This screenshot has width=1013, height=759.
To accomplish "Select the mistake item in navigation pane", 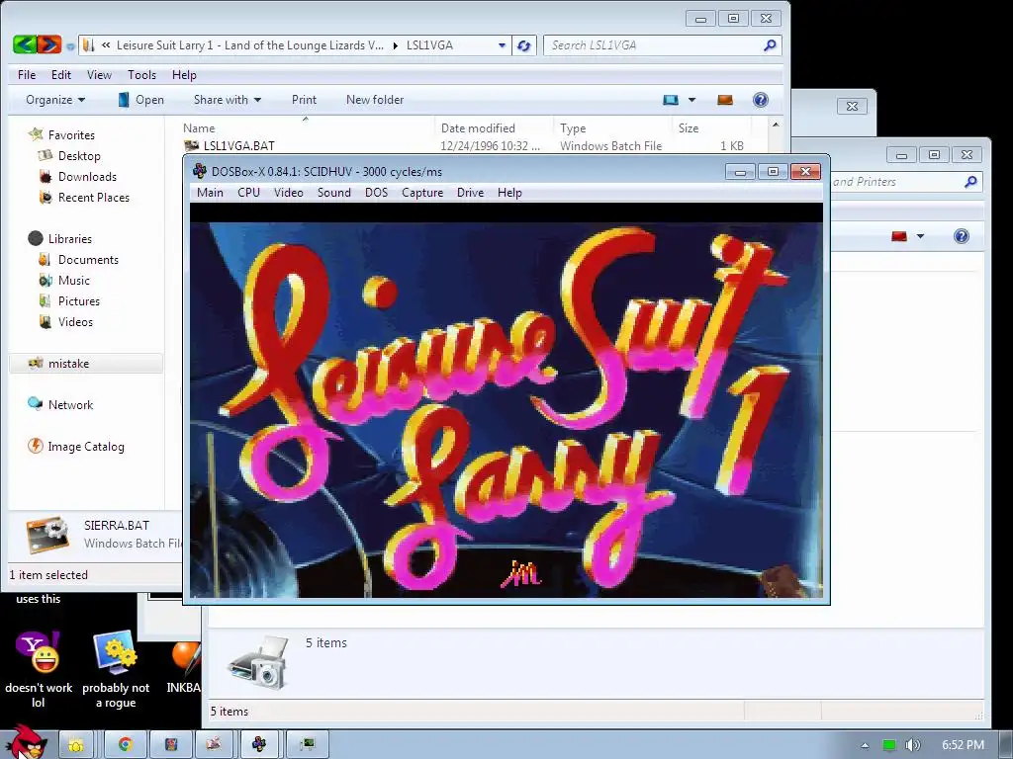I will point(85,364).
